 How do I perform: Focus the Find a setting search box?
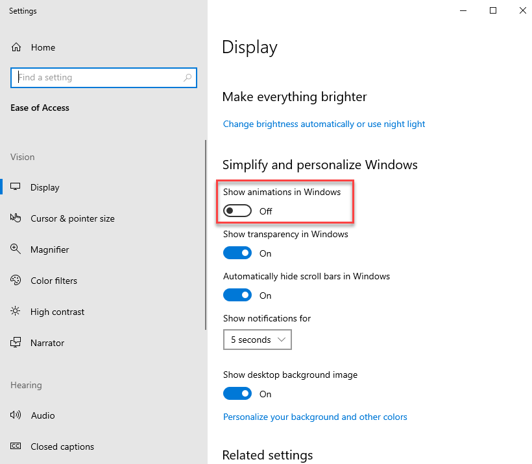[104, 78]
